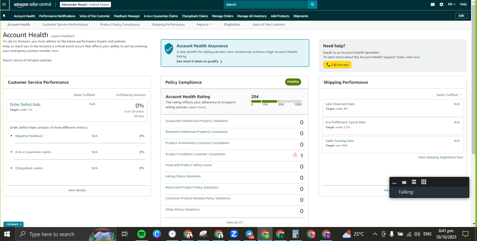Expand the Reports dropdown

205,25
